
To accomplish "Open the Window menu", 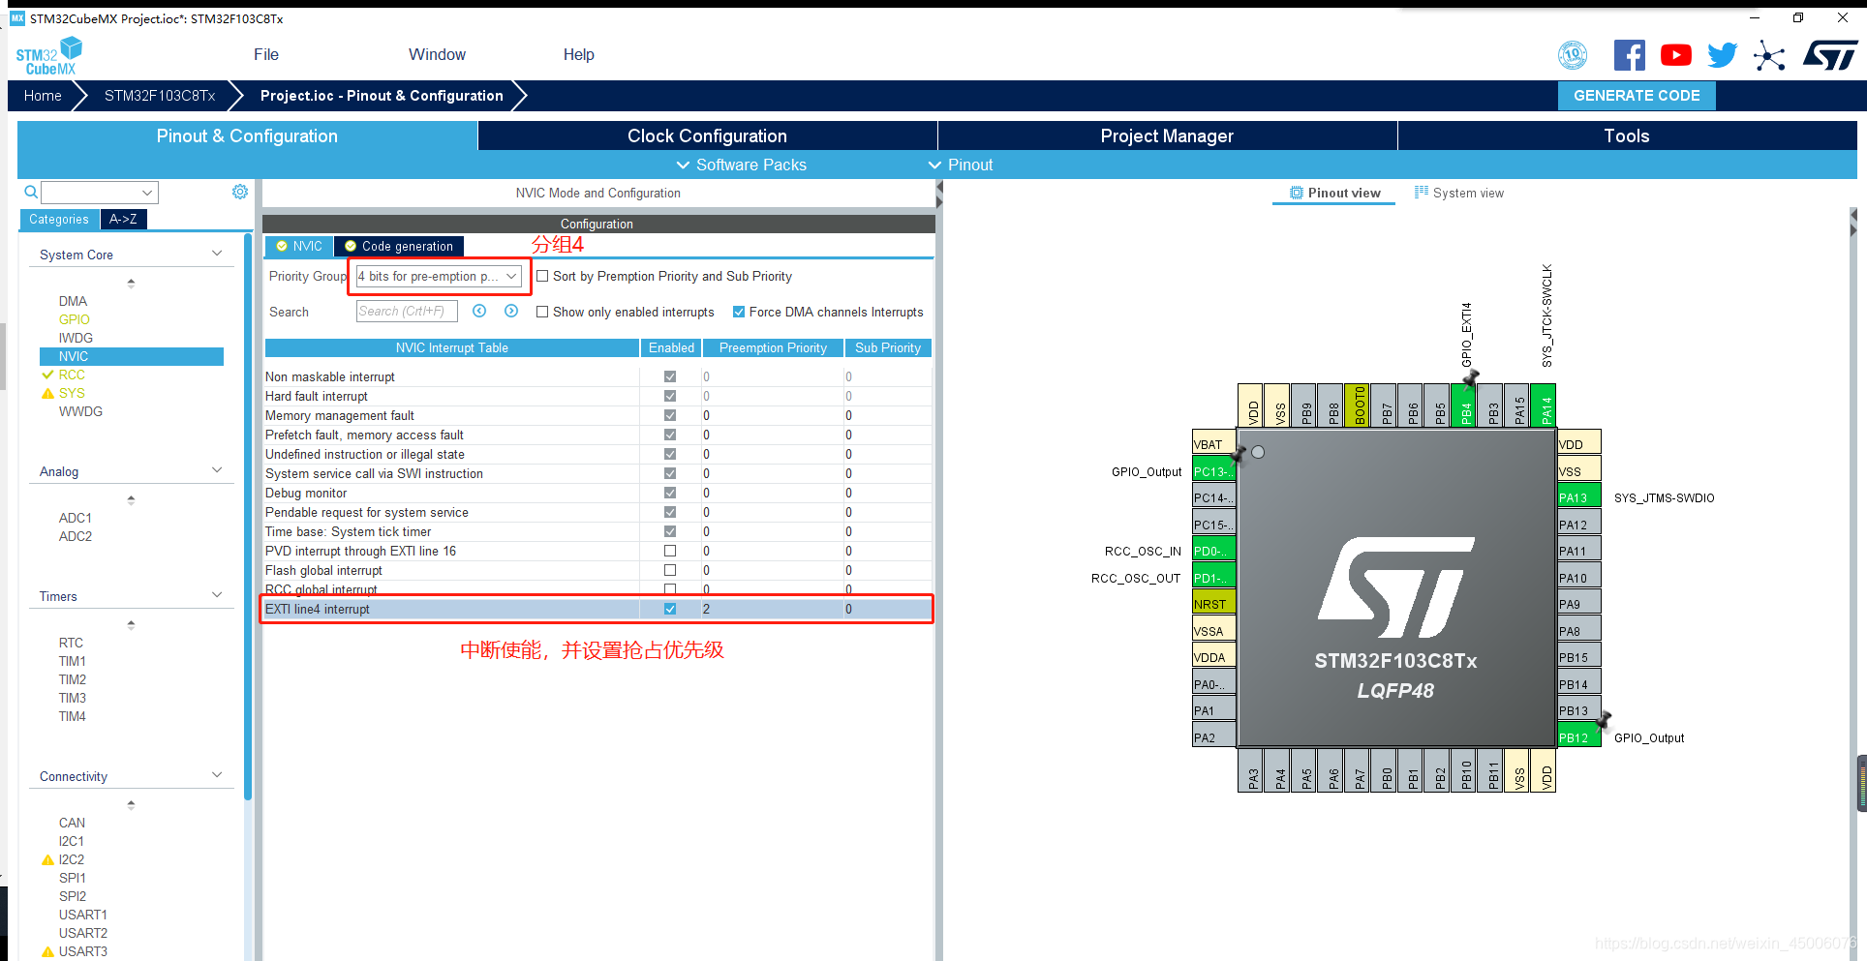I will coord(437,55).
